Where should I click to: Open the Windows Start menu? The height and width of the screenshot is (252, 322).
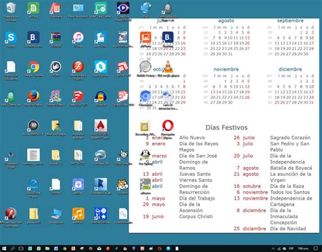point(4,249)
